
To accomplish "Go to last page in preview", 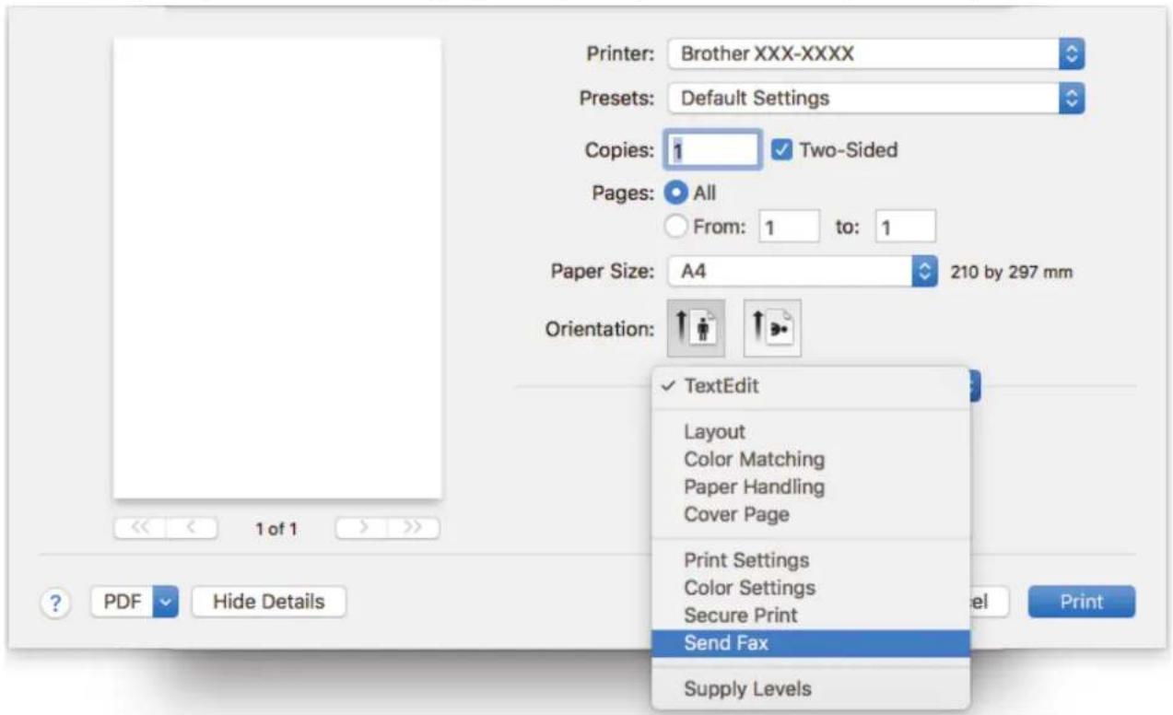I will 412,529.
